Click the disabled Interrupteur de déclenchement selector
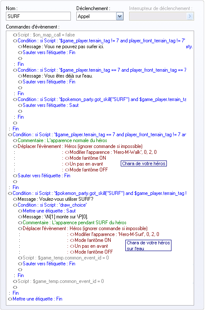 click(x=161, y=16)
